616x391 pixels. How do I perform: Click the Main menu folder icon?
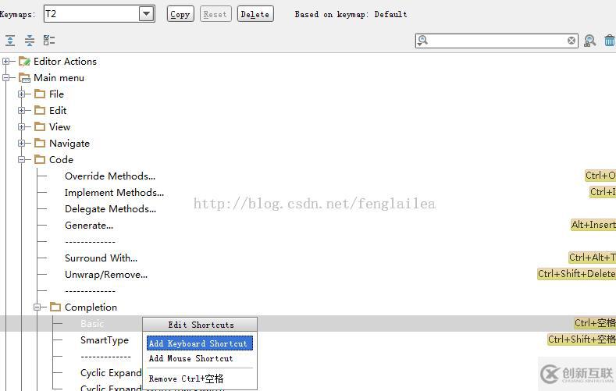[24, 78]
